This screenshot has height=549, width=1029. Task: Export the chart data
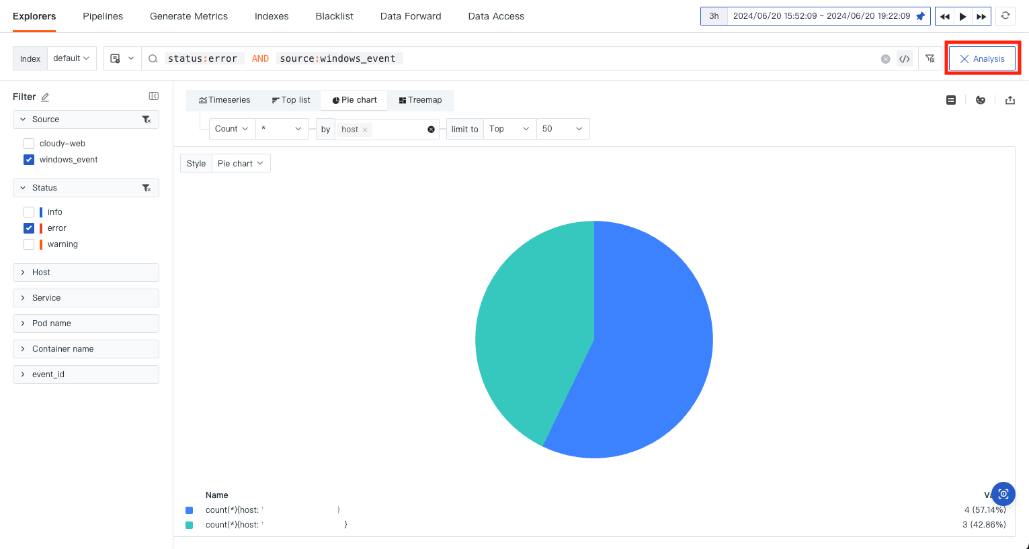coord(1010,100)
